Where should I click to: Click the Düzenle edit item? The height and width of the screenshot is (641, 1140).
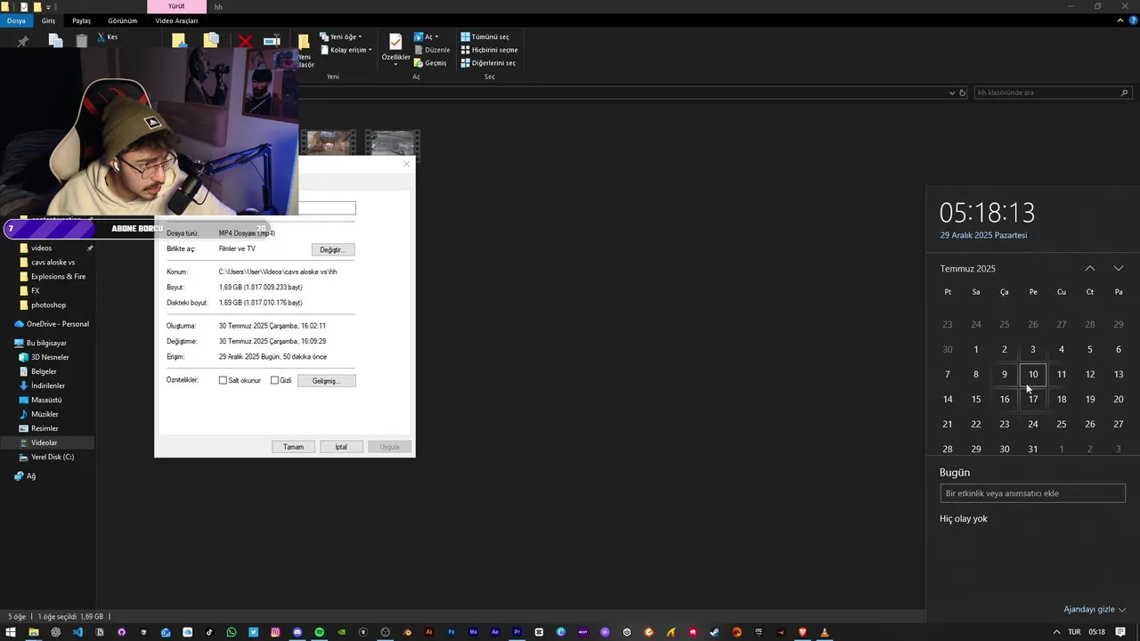(x=432, y=50)
